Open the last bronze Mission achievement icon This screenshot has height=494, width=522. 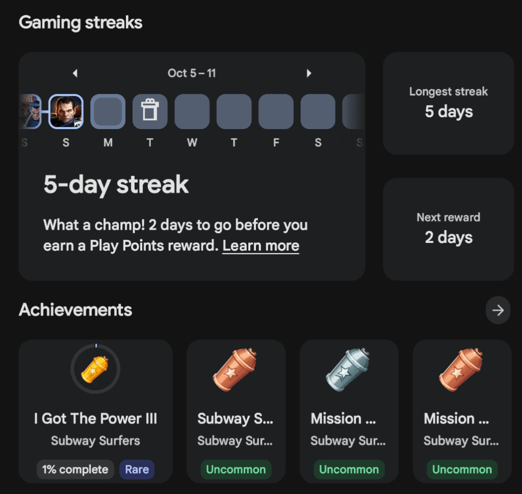point(461,369)
